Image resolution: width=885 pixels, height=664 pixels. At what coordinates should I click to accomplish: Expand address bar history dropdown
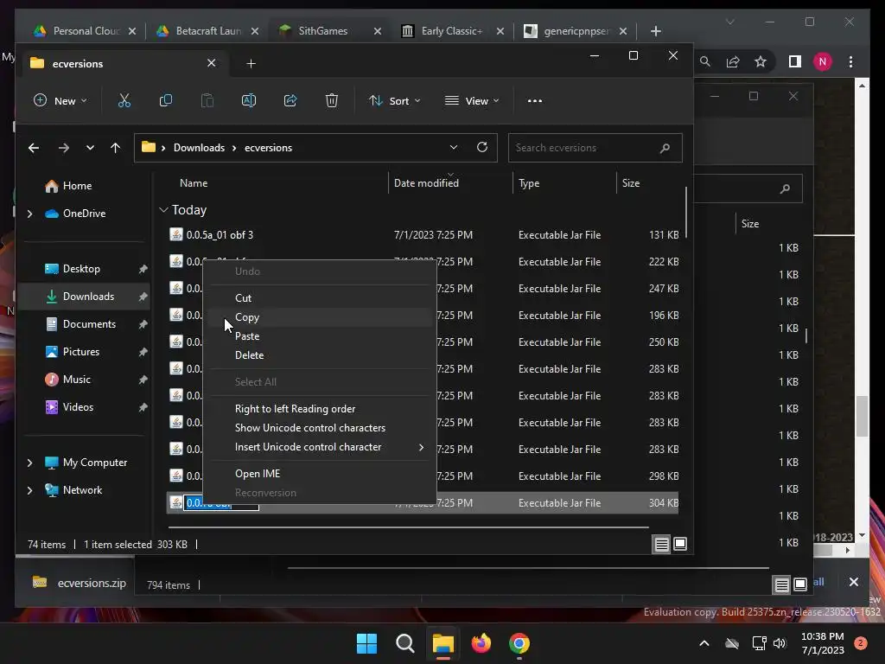point(453,147)
